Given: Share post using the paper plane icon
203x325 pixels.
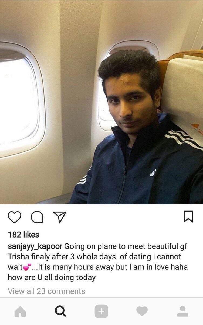Looking at the screenshot, I should click(60, 217).
